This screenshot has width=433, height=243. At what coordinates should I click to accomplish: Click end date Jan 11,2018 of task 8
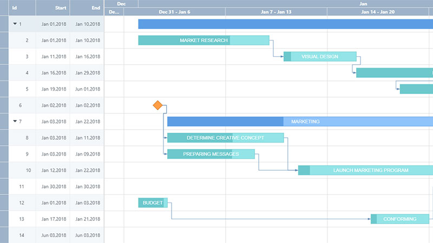[x=88, y=138]
